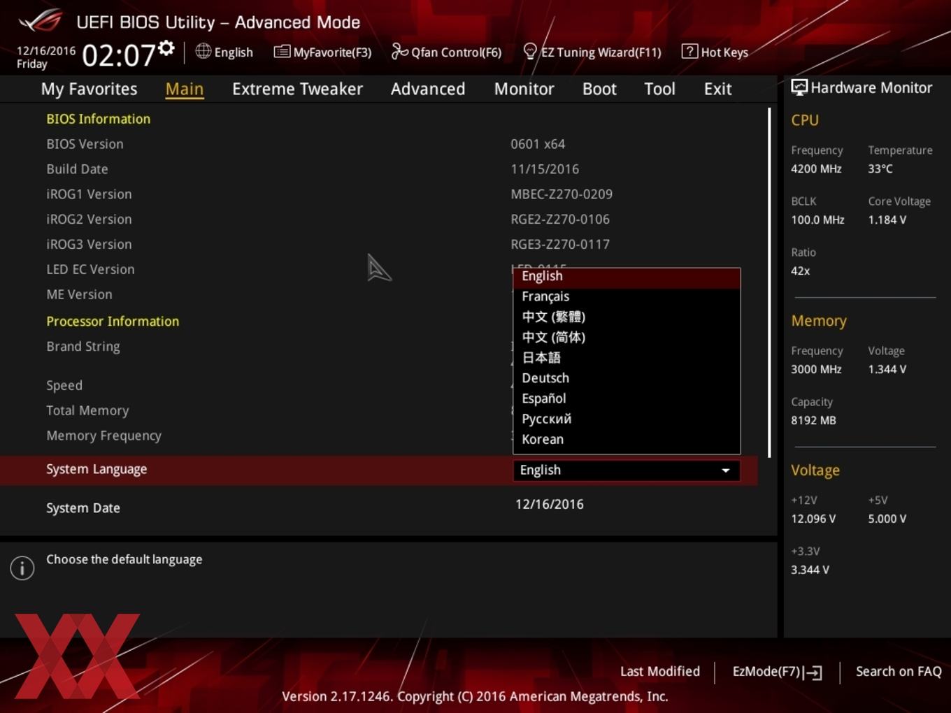
Task: Click the ME Version row
Action: tap(379, 295)
